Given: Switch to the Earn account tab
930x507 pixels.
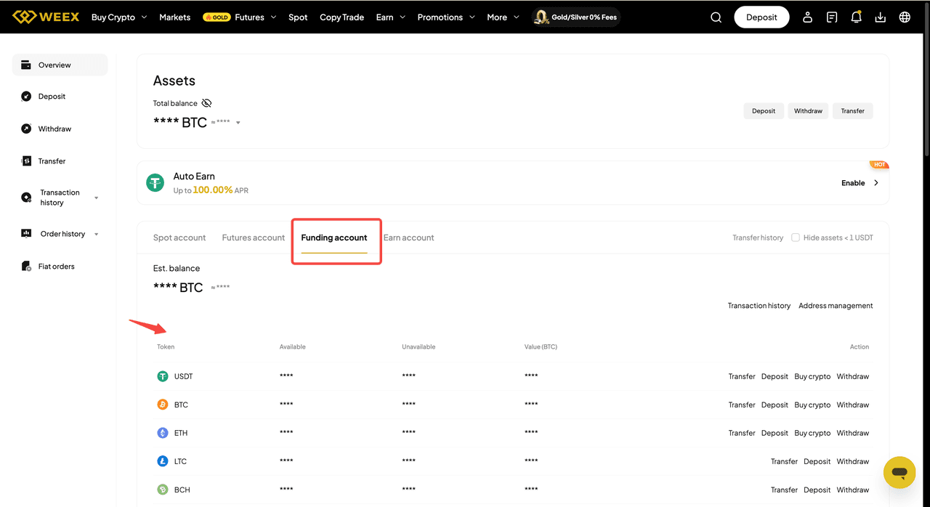Looking at the screenshot, I should 408,238.
